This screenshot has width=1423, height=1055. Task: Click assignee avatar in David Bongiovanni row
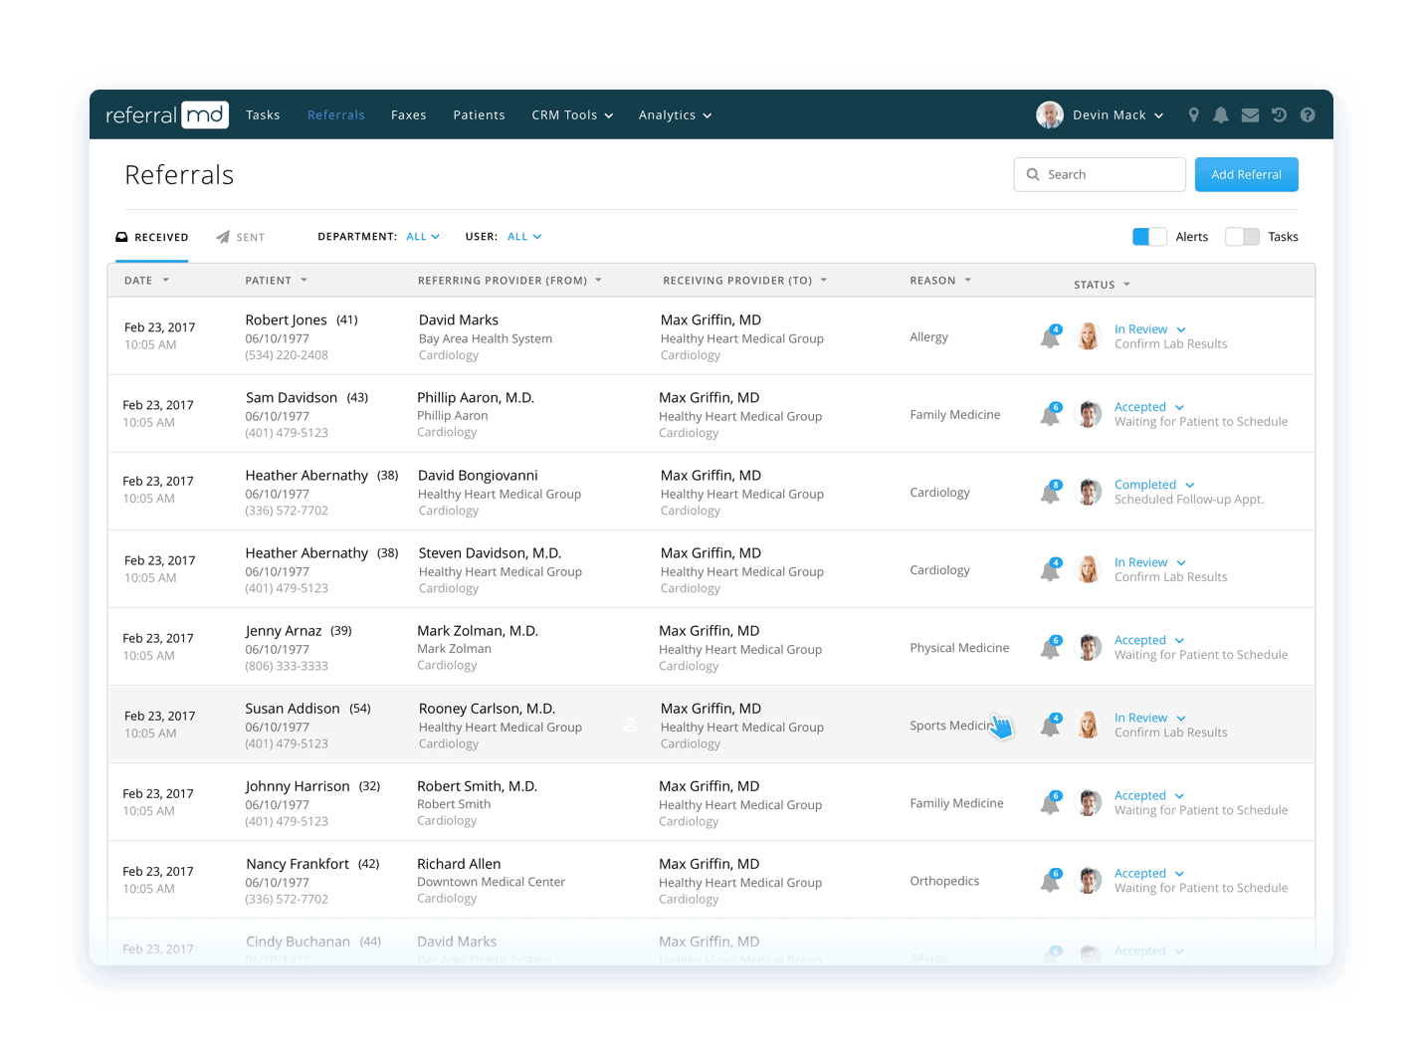(1090, 492)
